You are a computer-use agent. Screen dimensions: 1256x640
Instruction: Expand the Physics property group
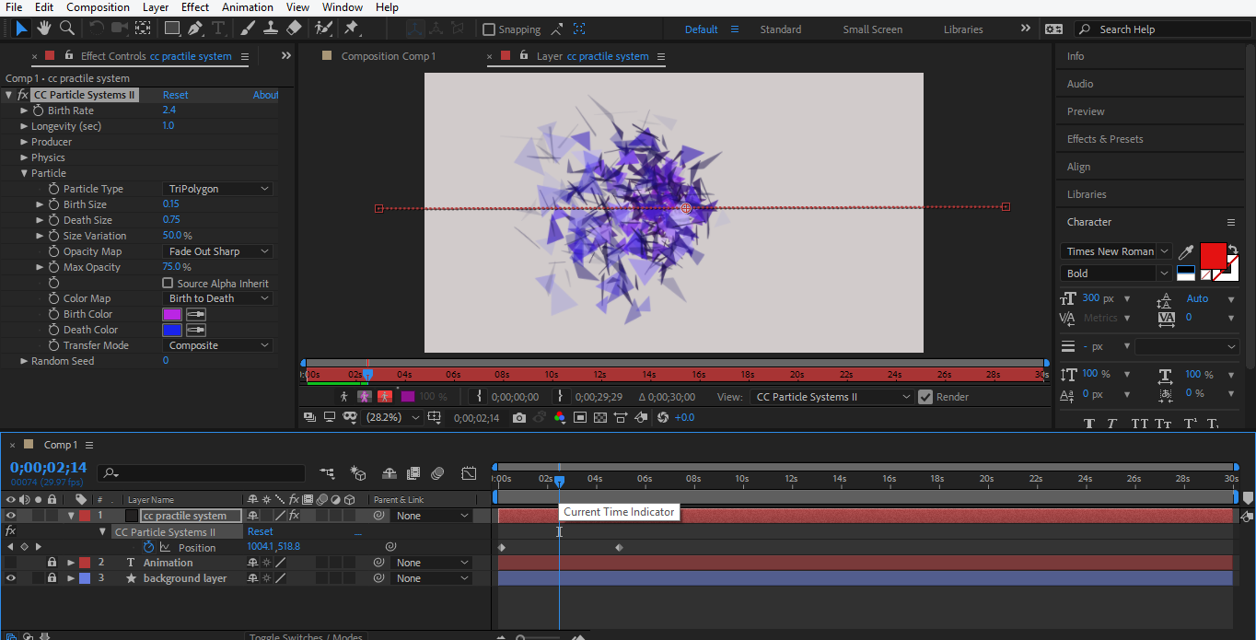click(x=24, y=157)
